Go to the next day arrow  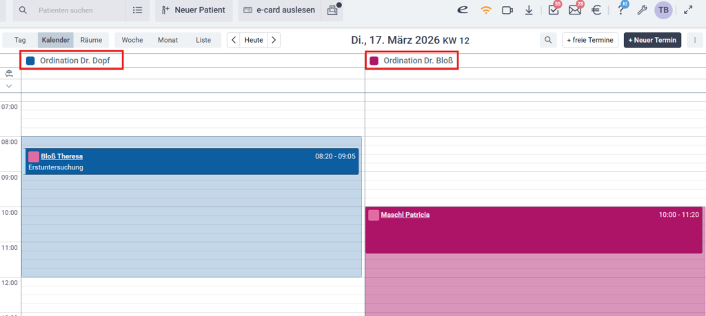point(274,40)
